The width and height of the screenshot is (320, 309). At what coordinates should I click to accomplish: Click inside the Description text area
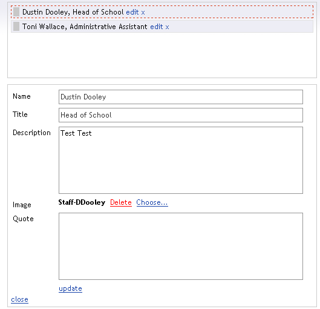point(181,160)
